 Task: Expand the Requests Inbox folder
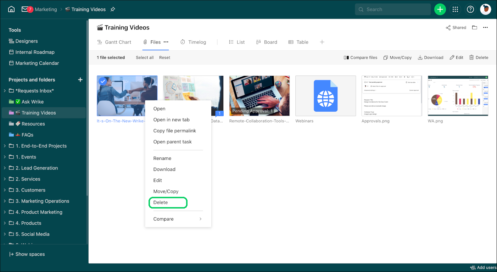5,91
